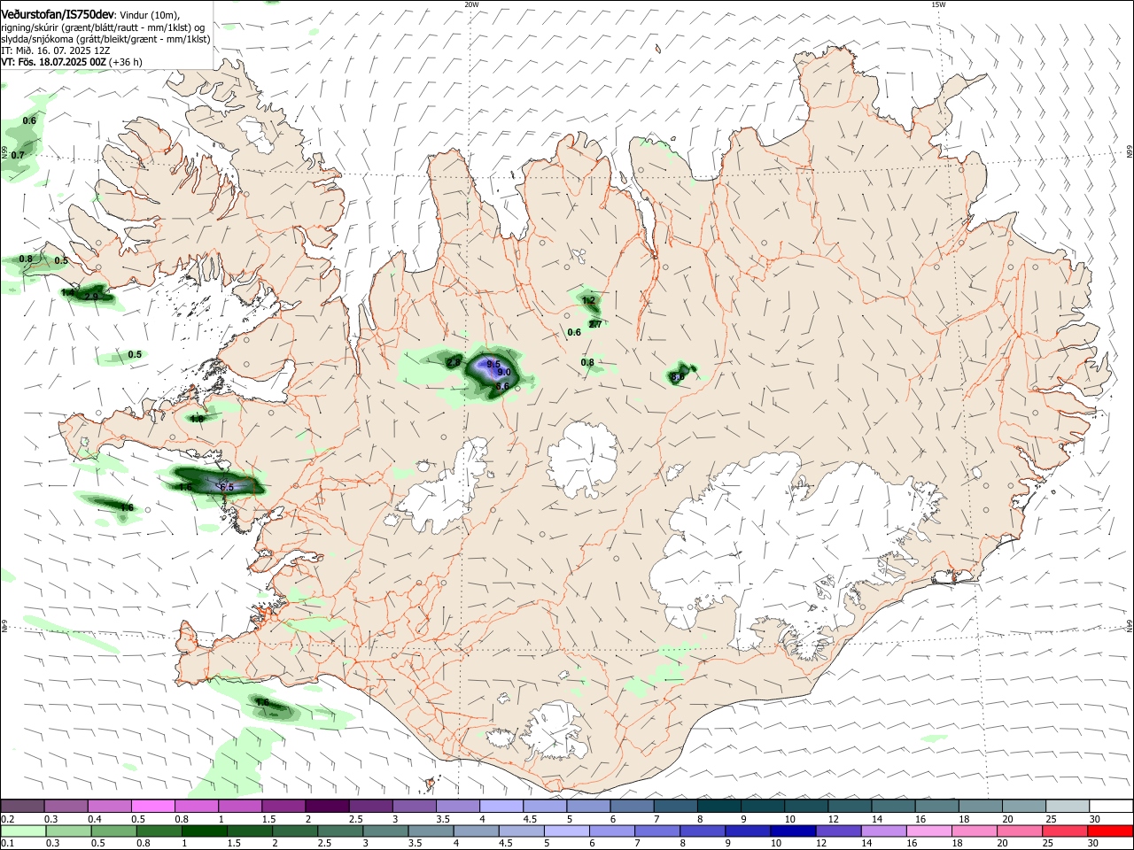This screenshot has height=850, width=1134.
Task: Click the '30' label on the rain scale
Action: 1094,844
